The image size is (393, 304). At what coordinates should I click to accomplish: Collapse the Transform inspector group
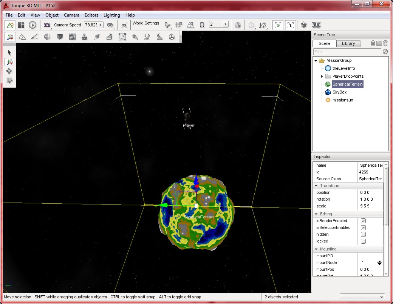tap(316, 186)
